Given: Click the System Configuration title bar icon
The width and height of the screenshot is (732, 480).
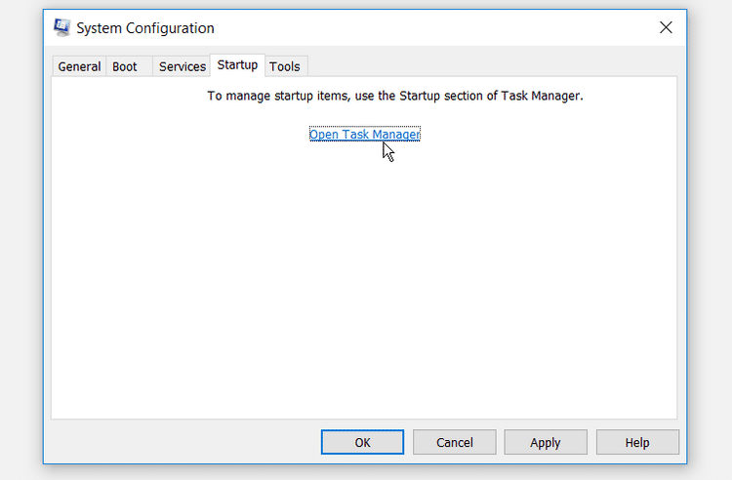Looking at the screenshot, I should pos(61,28).
